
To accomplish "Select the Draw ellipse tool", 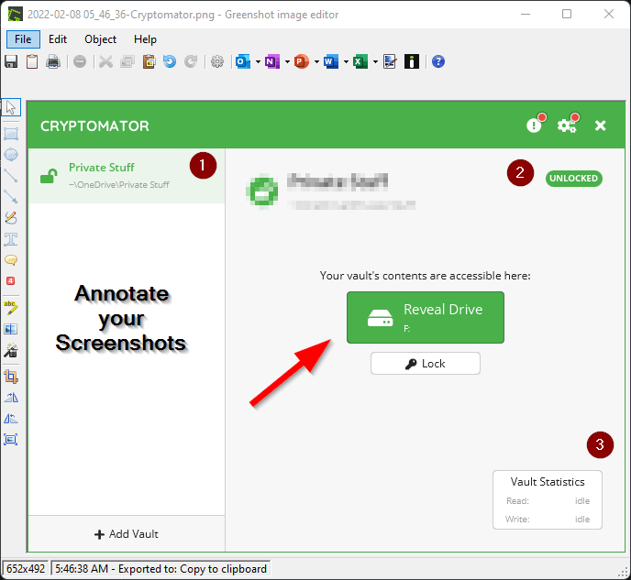I will [x=11, y=154].
